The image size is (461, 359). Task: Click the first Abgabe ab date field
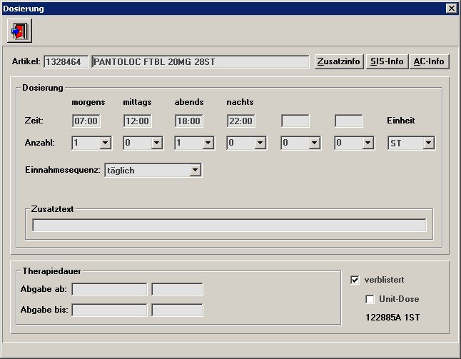coord(109,290)
